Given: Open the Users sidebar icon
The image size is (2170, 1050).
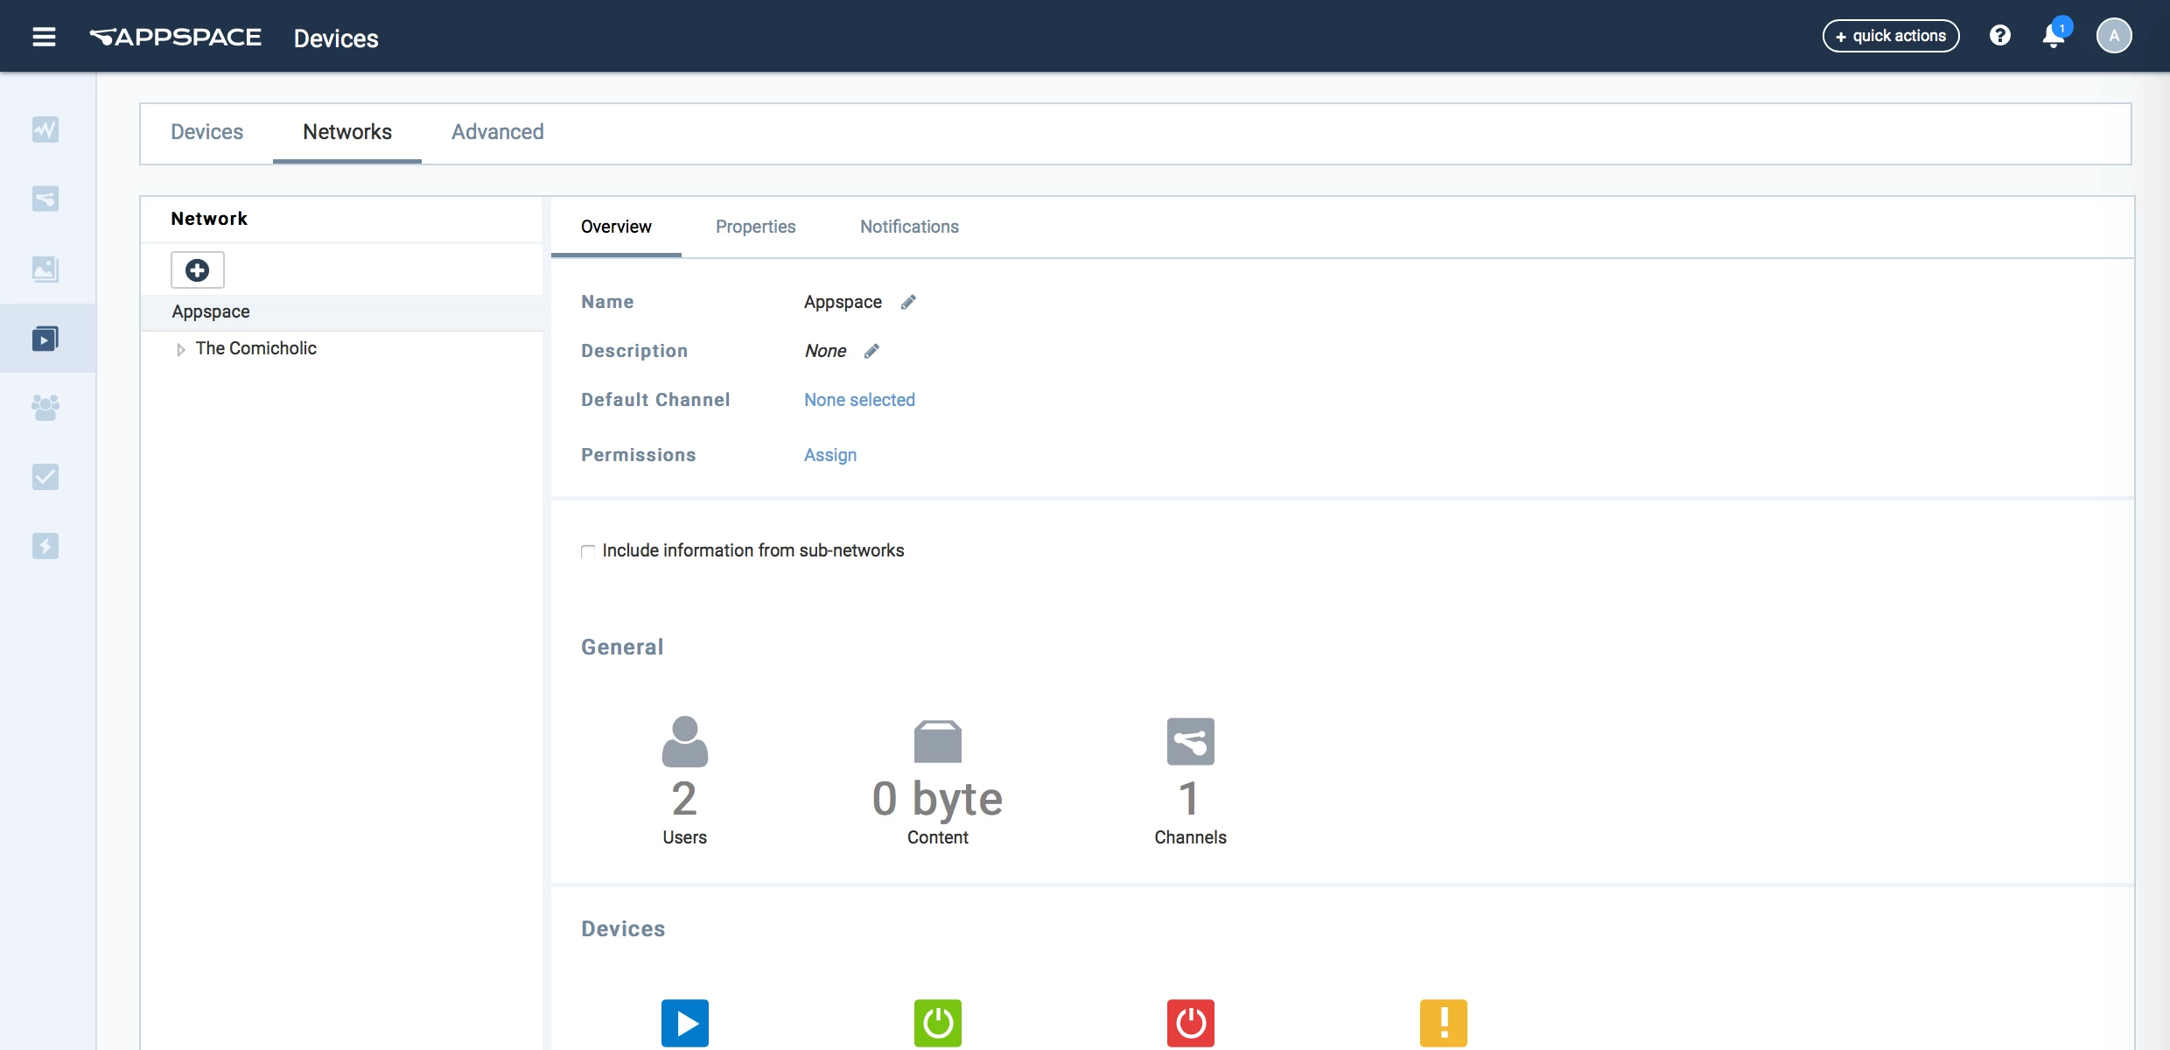Looking at the screenshot, I should [x=45, y=407].
